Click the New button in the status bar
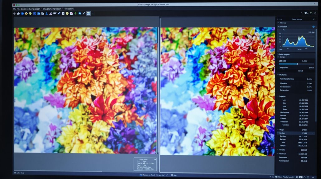The width and height of the screenshot is (321, 179). pos(280,177)
